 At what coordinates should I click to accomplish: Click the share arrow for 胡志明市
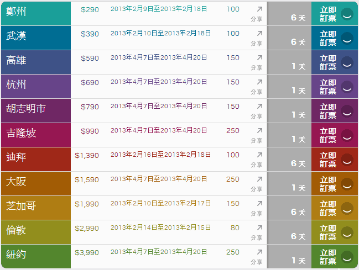click(259, 107)
